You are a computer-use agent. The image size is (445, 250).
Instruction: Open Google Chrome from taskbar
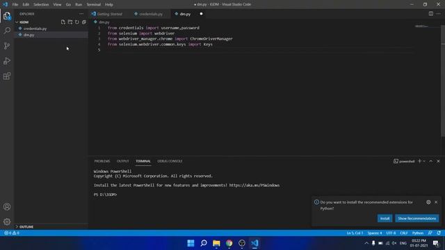[229, 243]
